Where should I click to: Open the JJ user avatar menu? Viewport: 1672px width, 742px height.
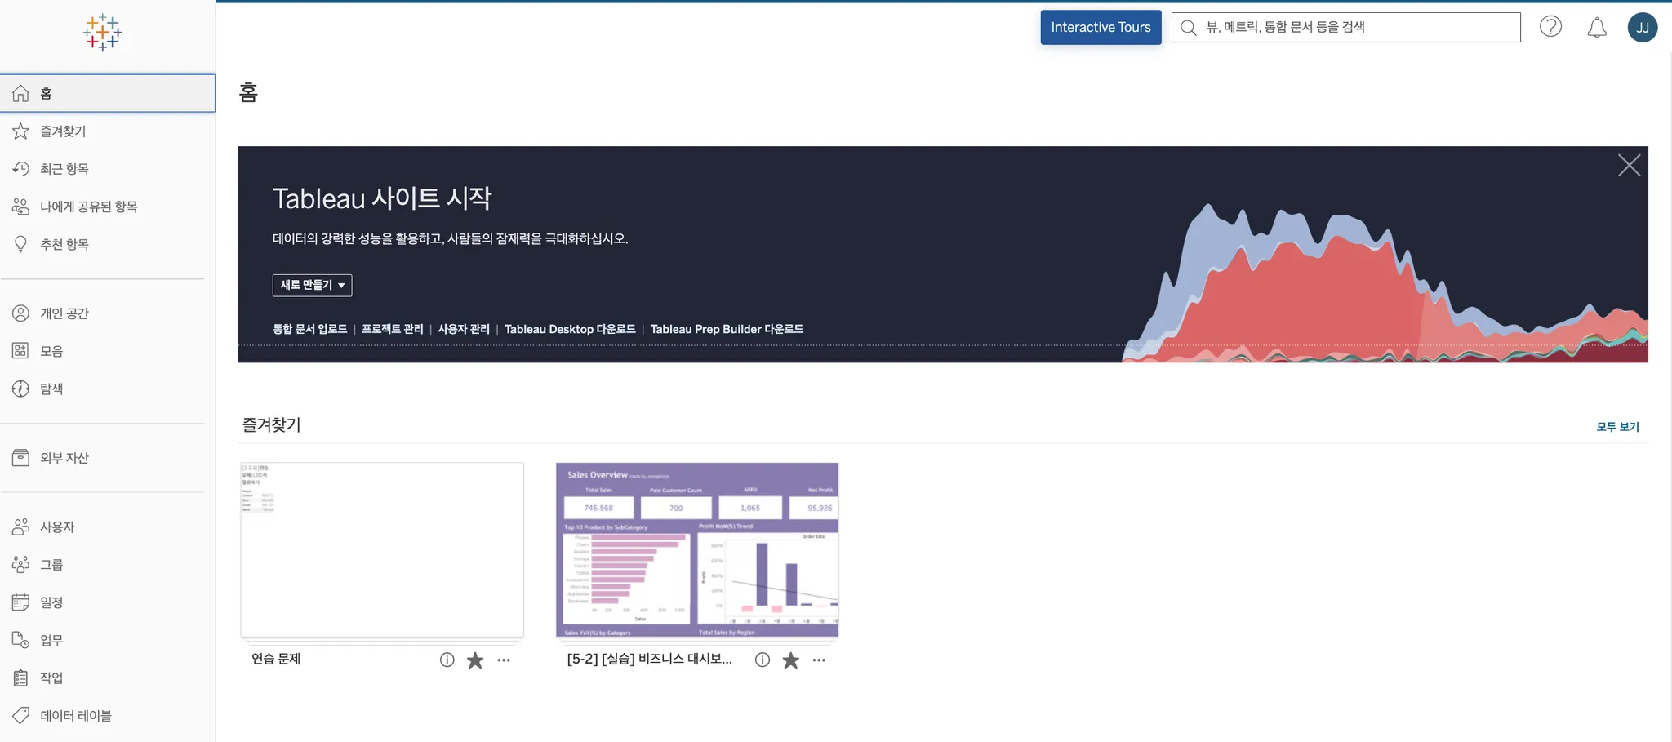coord(1642,28)
